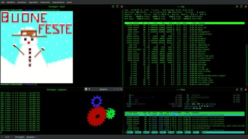This screenshot has height=139, width=248.
Task: Click the bash prompt below the snowman image
Action: click(x=19, y=85)
